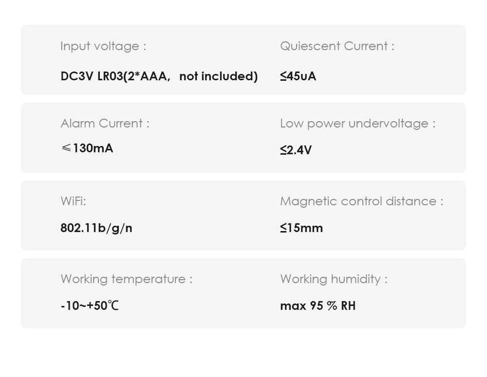The height and width of the screenshot is (377, 487).
Task: Click the "not included" text in battery spec
Action: coord(218,76)
